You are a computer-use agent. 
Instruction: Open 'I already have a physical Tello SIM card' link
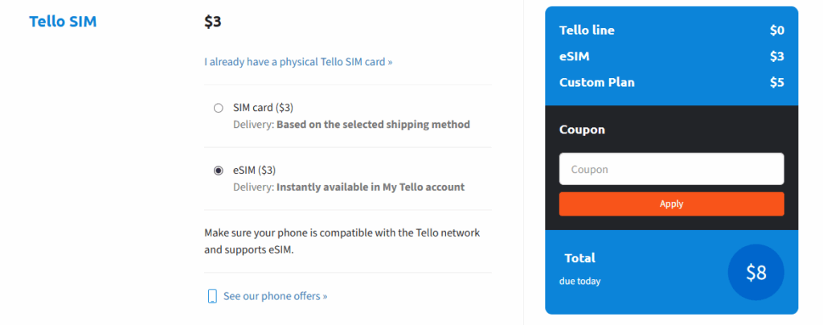[x=298, y=61]
